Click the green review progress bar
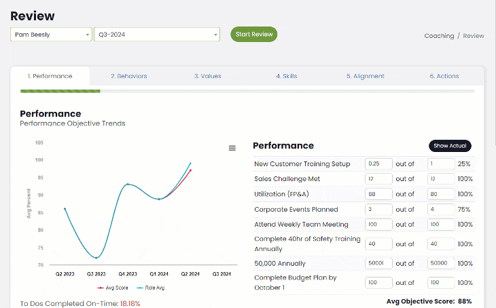This screenshot has width=496, height=308. 60,92
